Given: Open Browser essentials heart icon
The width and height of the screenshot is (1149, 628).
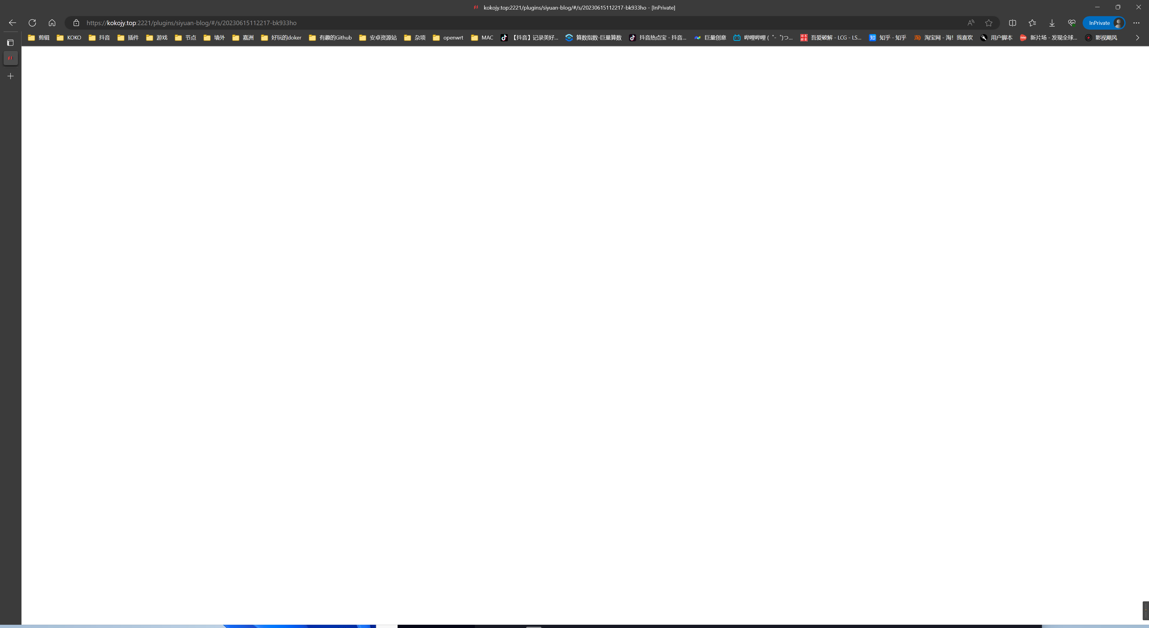Looking at the screenshot, I should [x=1072, y=23].
